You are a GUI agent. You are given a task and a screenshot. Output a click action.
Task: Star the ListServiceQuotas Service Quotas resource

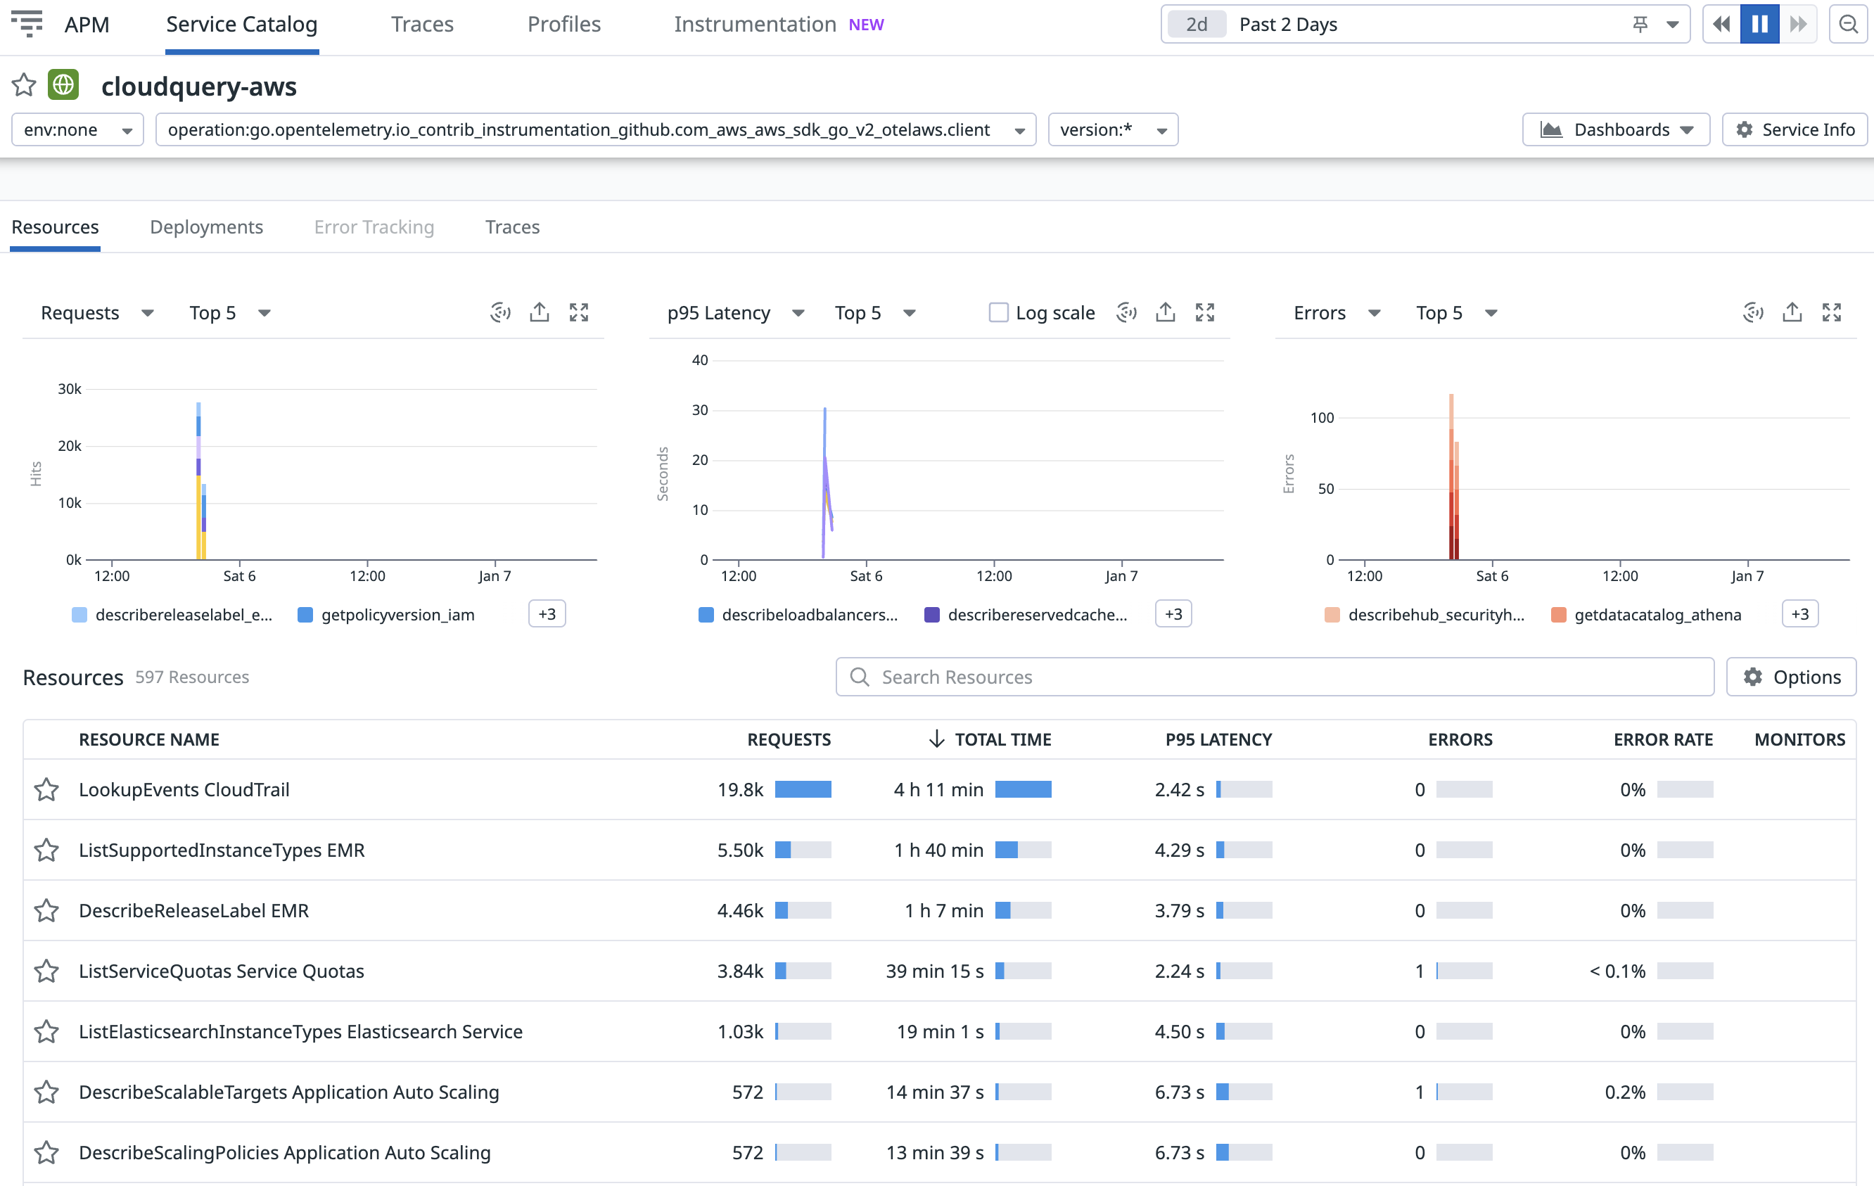click(46, 971)
